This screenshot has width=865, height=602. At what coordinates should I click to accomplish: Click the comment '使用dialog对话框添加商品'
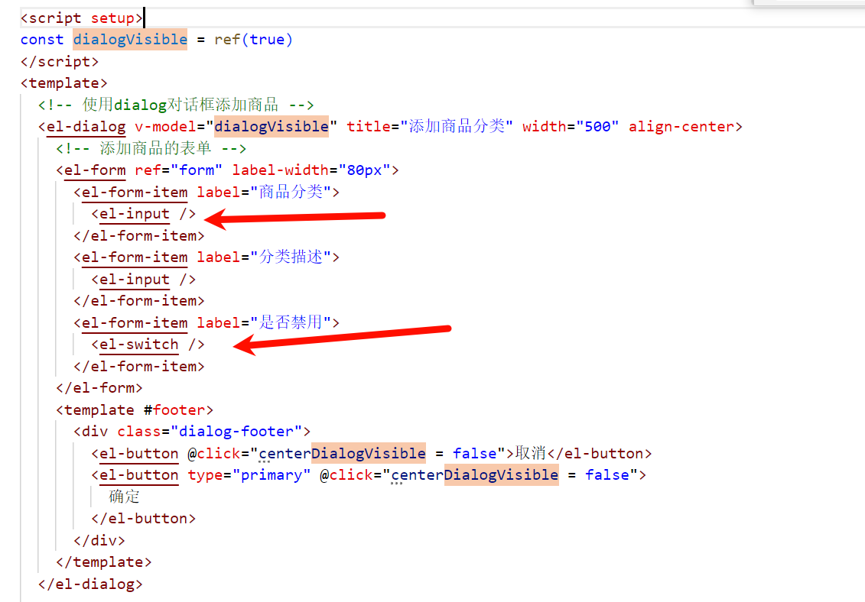[180, 105]
